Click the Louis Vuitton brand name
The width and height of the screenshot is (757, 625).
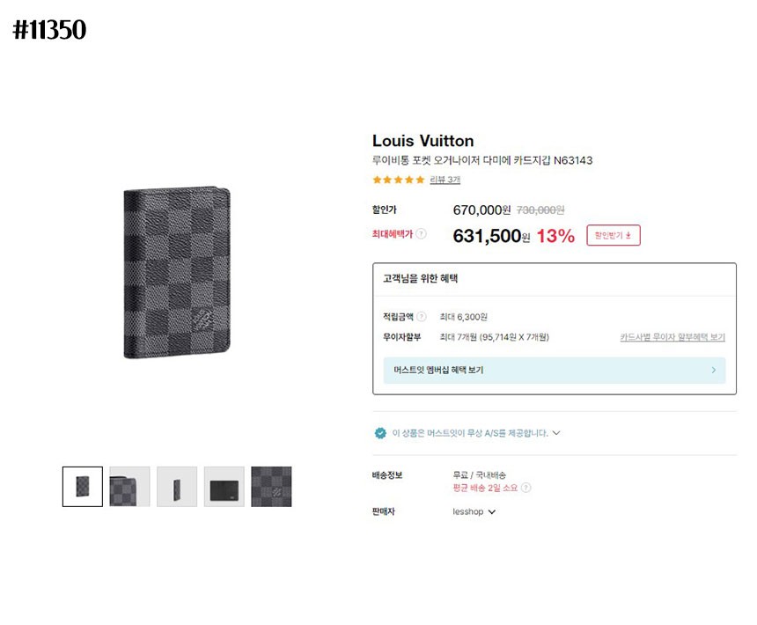tap(423, 141)
